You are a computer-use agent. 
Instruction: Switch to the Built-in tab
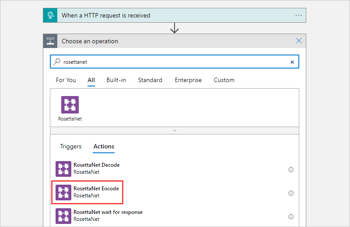pos(116,80)
